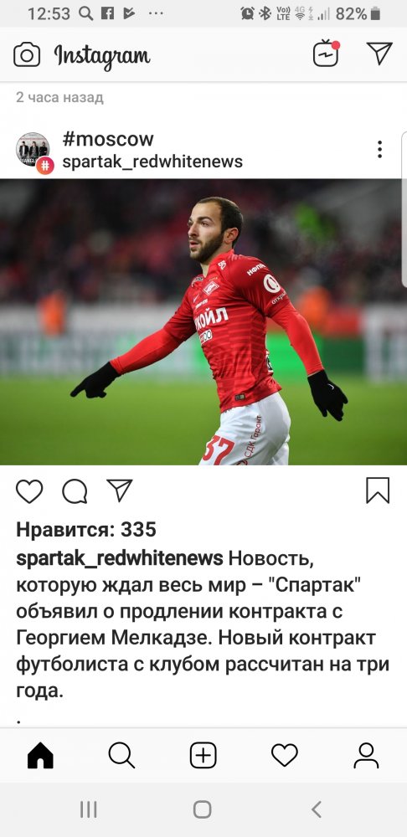Viewport: 407px width, 837px height.
Task: Tap spartak_redwhitenews username in caption
Action: 120,558
